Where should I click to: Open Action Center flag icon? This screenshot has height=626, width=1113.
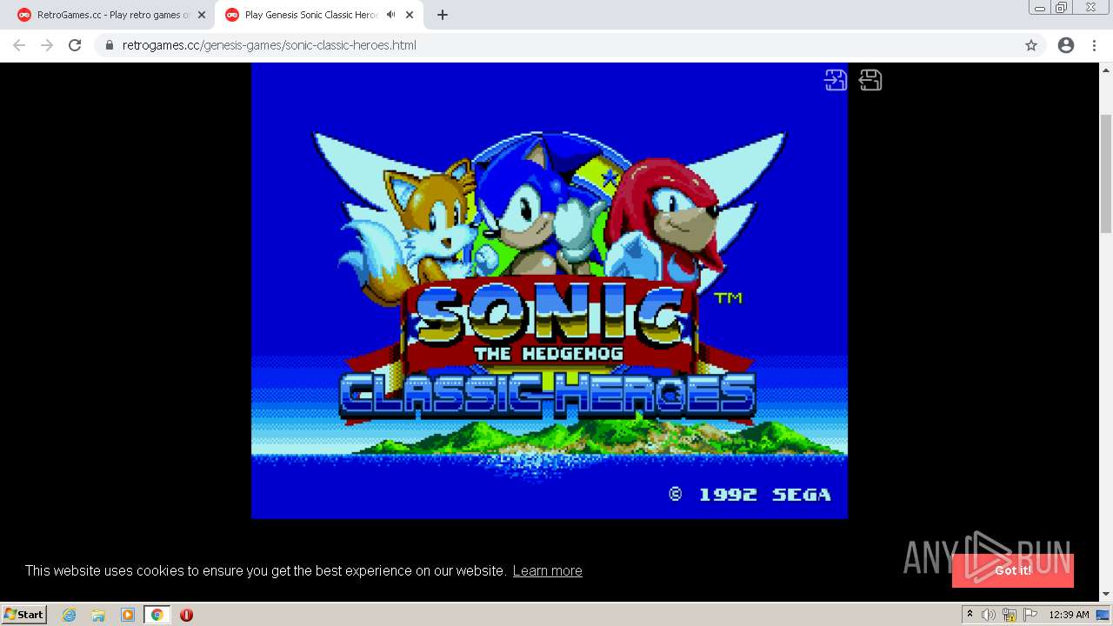click(1030, 615)
